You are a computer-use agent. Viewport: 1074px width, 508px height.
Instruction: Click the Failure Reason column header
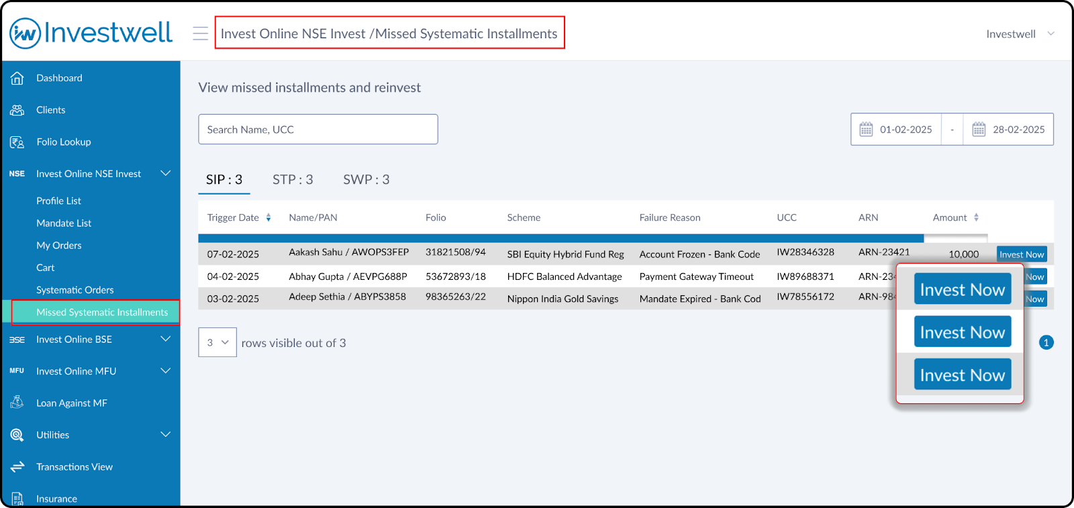coord(670,217)
